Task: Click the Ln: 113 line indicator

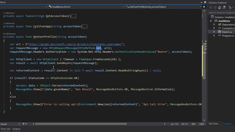Action: coord(174,124)
